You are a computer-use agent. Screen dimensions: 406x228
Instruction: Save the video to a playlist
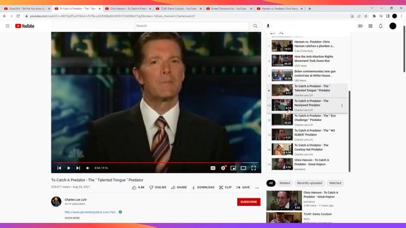[x=243, y=187]
